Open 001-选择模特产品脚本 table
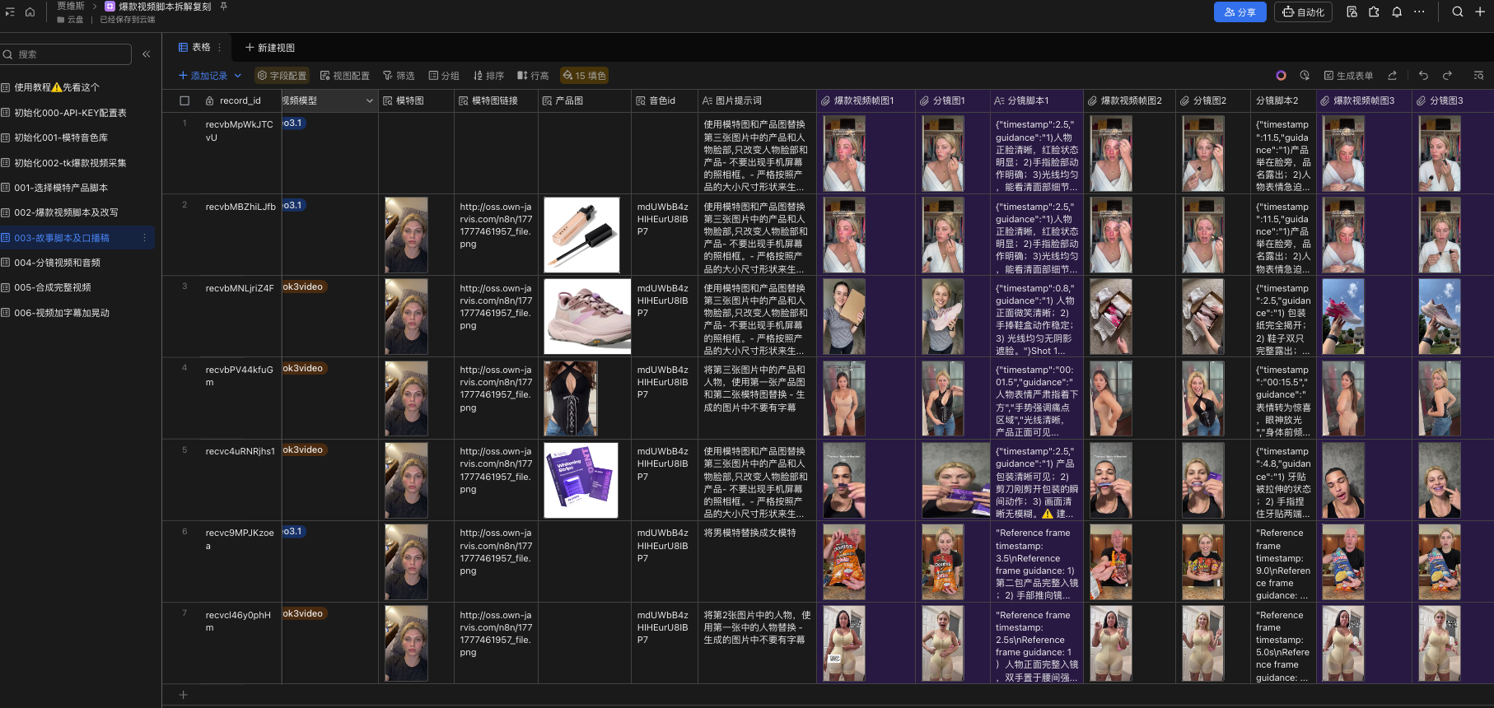The height and width of the screenshot is (708, 1494). [x=77, y=188]
